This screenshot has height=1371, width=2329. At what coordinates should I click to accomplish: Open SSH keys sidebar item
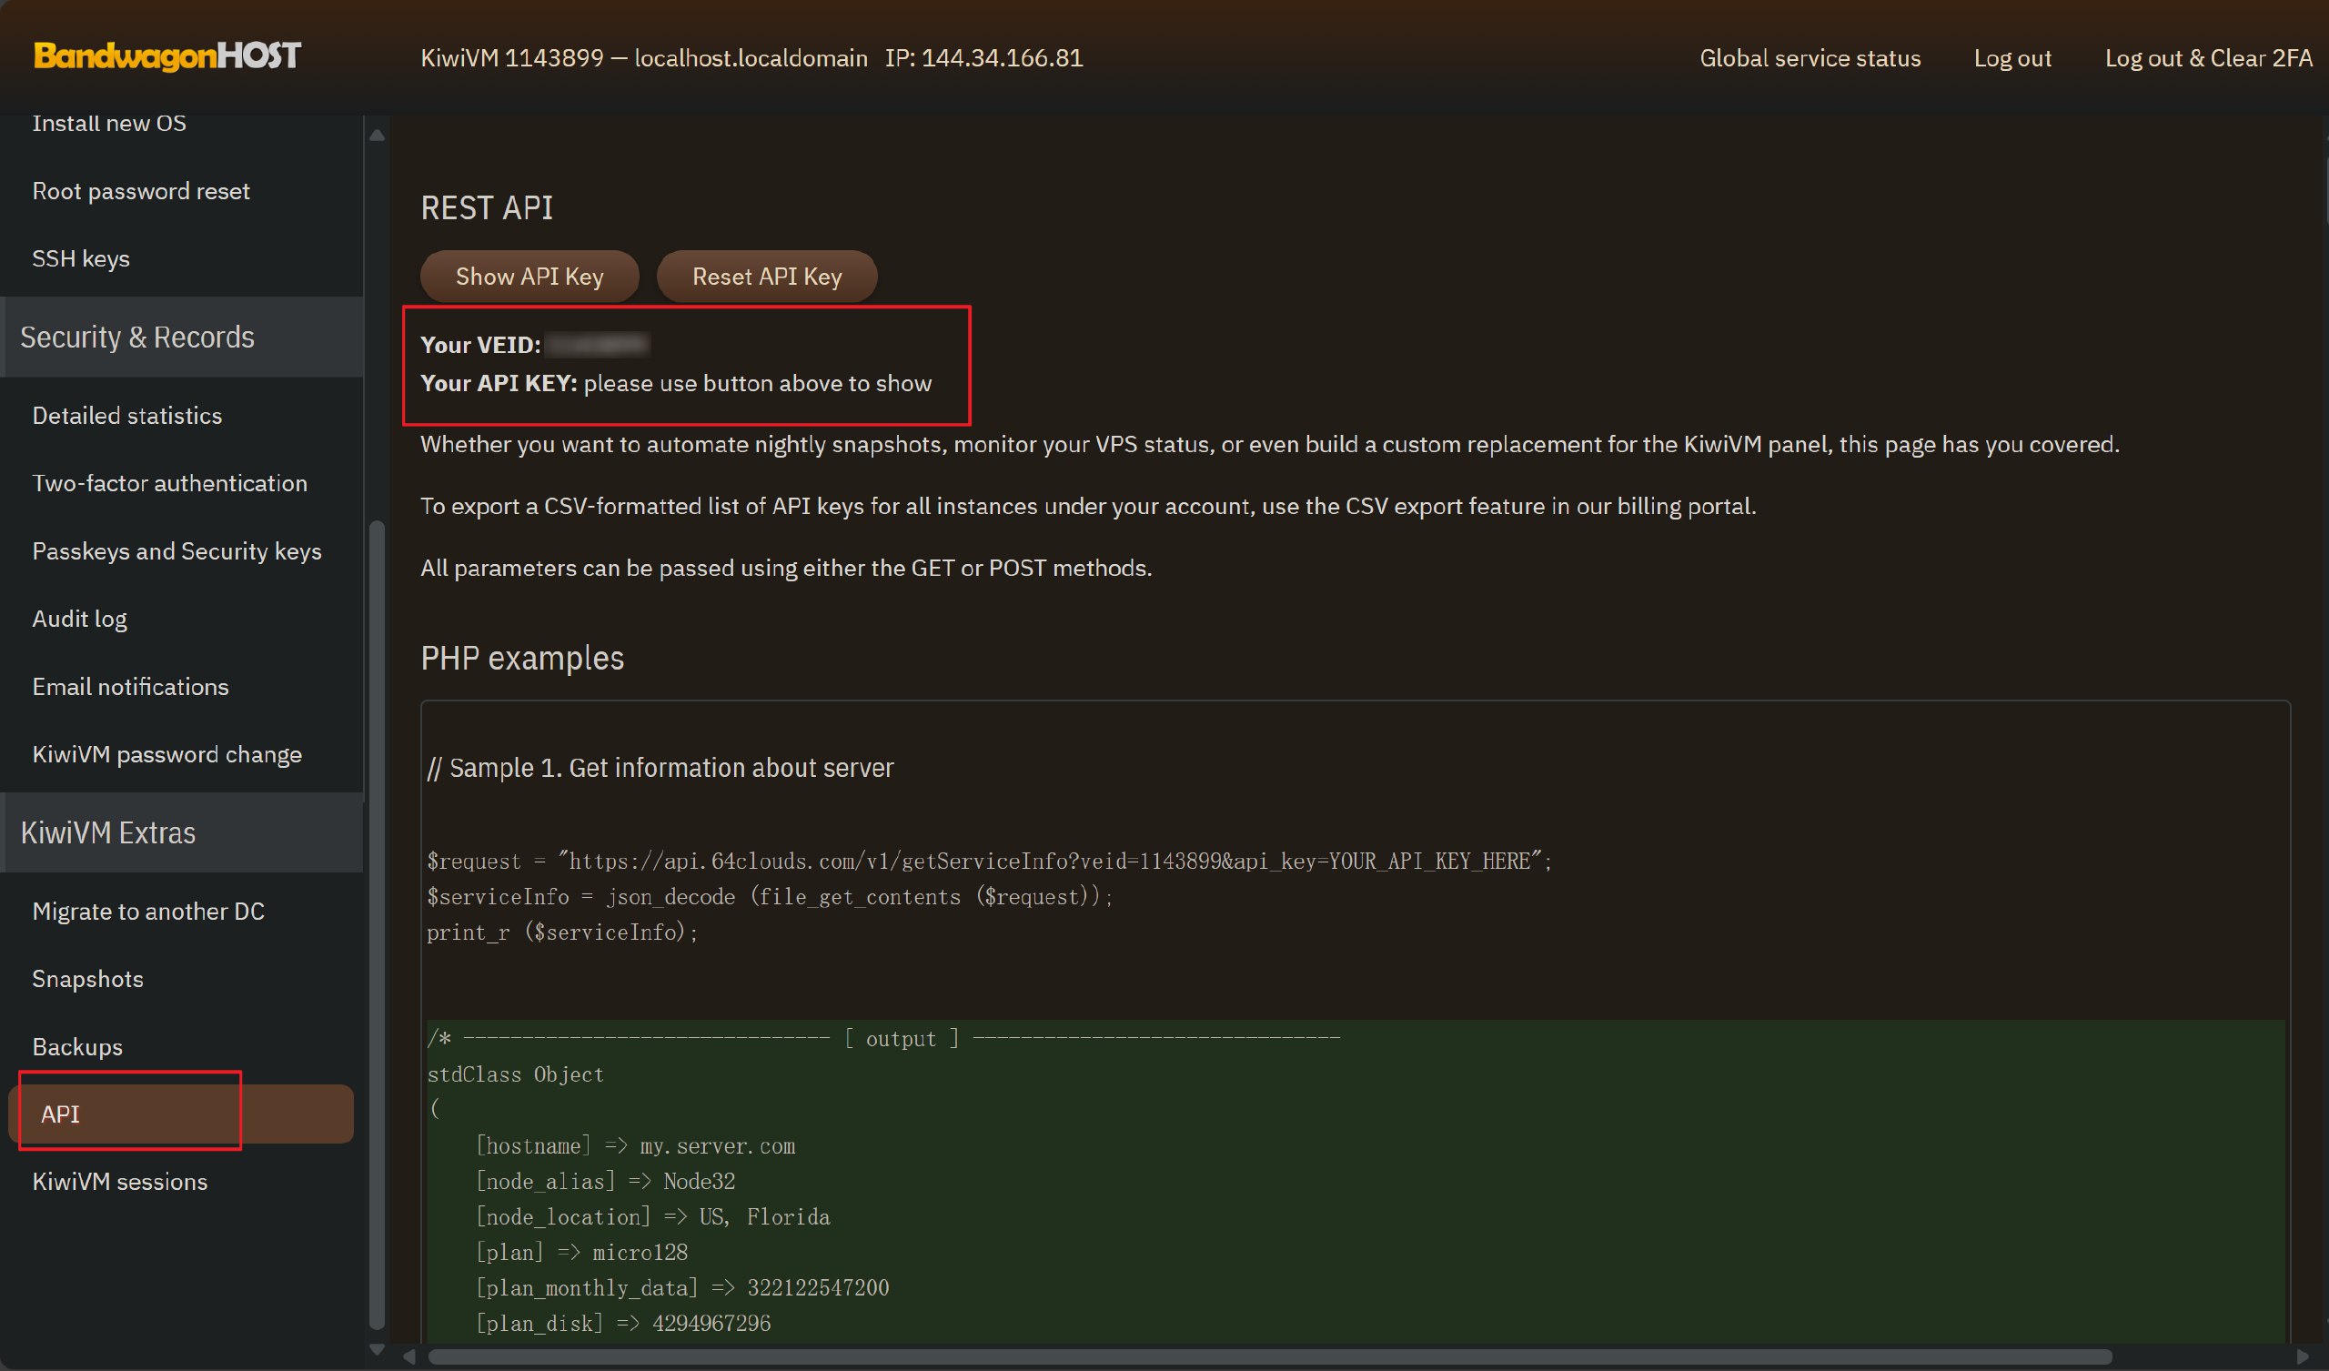pyautogui.click(x=81, y=259)
